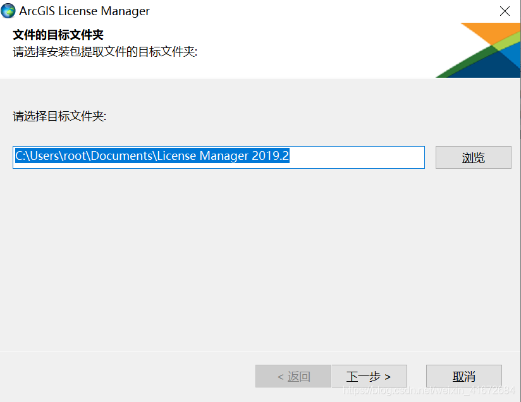Cancel the installer via 取消 button
Viewport: 521px width, 402px height.
pos(464,377)
